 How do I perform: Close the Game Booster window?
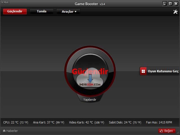176,4
